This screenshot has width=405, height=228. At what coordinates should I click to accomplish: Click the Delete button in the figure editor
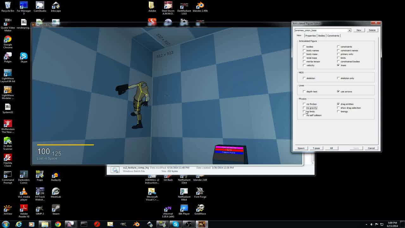point(372,30)
